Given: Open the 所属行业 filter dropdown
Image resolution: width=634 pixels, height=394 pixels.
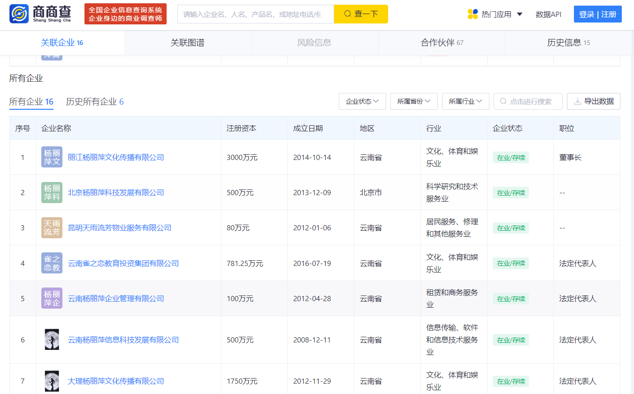Looking at the screenshot, I should 466,101.
